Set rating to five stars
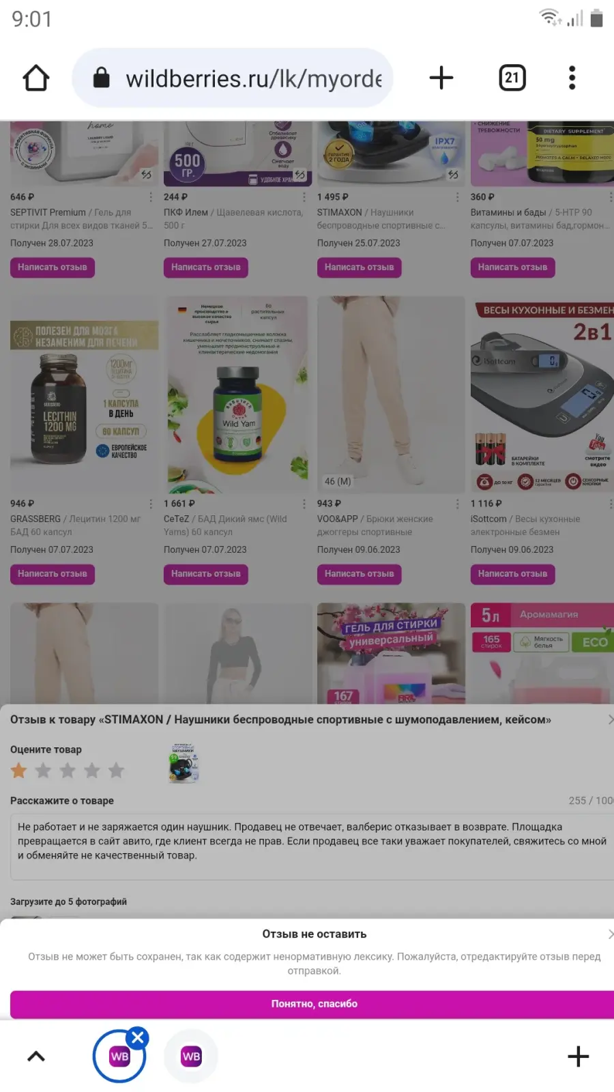Screen dimensions: 614x1092 [117, 771]
